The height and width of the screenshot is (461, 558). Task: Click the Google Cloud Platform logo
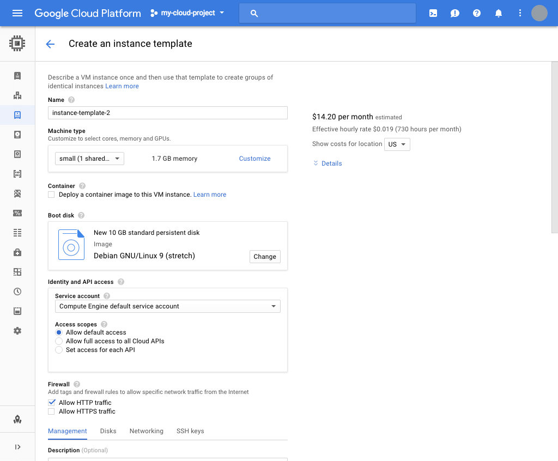tap(88, 13)
